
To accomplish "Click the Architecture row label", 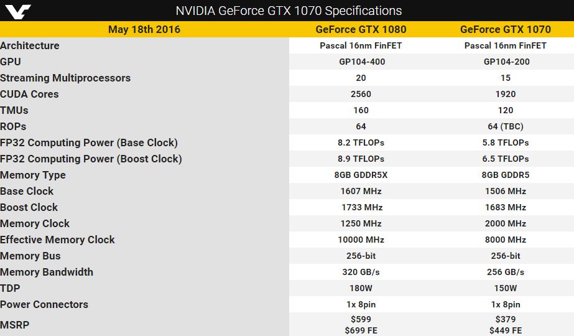I will tap(30, 45).
